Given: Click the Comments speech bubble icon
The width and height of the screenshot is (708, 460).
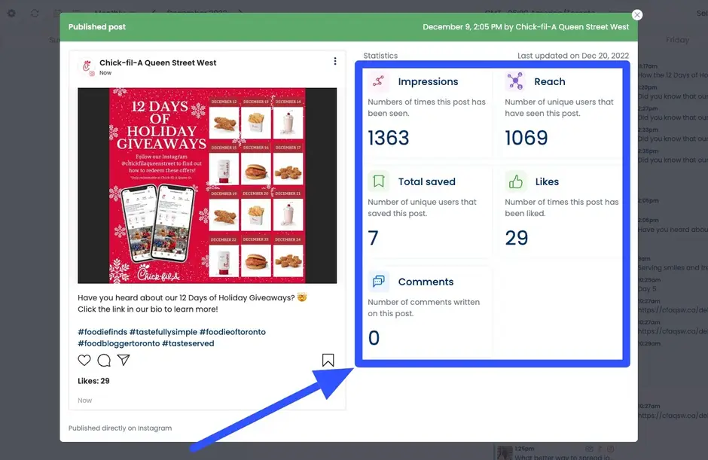Looking at the screenshot, I should click(x=378, y=282).
